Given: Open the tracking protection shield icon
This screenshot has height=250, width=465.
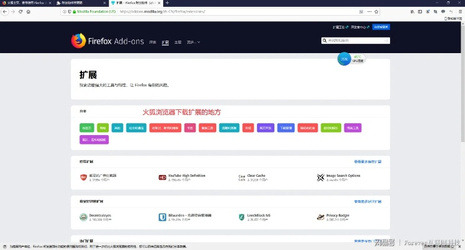Looking at the screenshot, I should (69, 12).
